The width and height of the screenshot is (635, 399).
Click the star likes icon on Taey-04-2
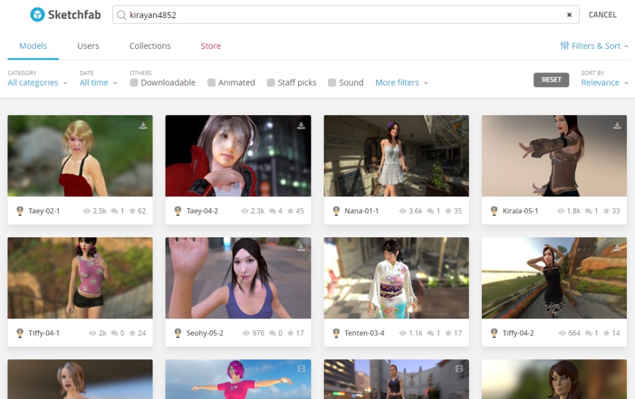(290, 211)
